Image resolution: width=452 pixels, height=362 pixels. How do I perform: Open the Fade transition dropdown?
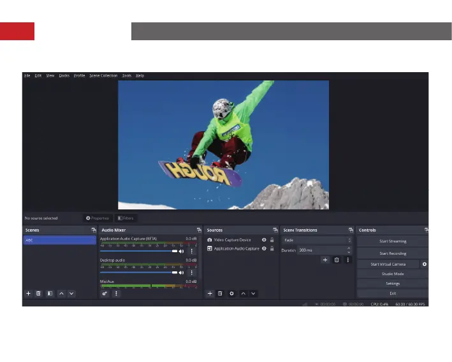coord(317,240)
